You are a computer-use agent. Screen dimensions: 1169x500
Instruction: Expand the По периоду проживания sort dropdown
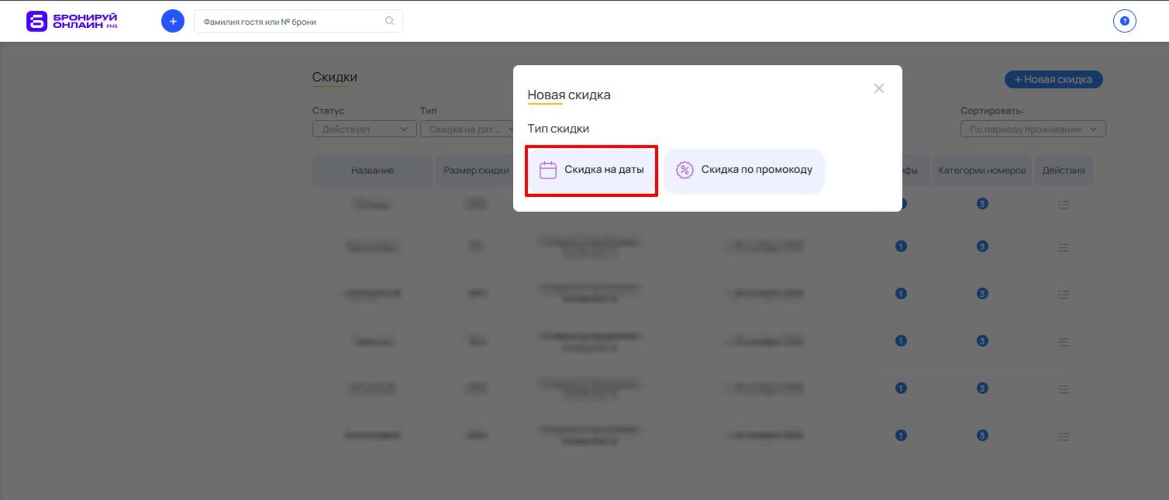(1032, 129)
